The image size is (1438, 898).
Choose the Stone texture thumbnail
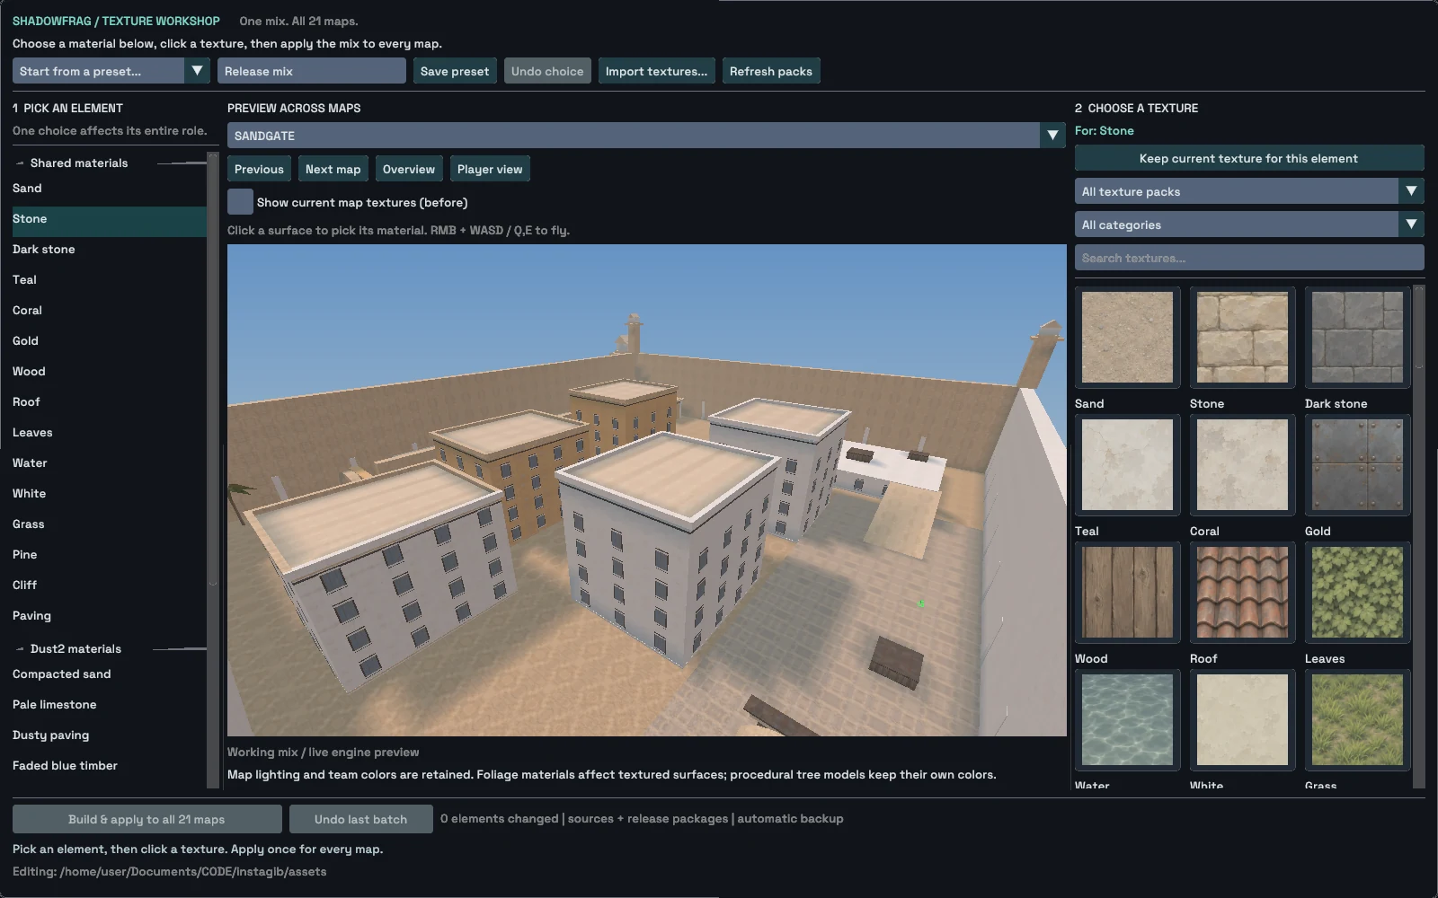click(x=1242, y=338)
